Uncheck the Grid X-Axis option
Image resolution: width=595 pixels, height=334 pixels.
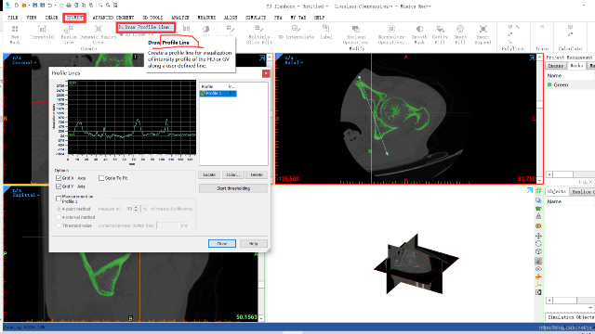59,178
